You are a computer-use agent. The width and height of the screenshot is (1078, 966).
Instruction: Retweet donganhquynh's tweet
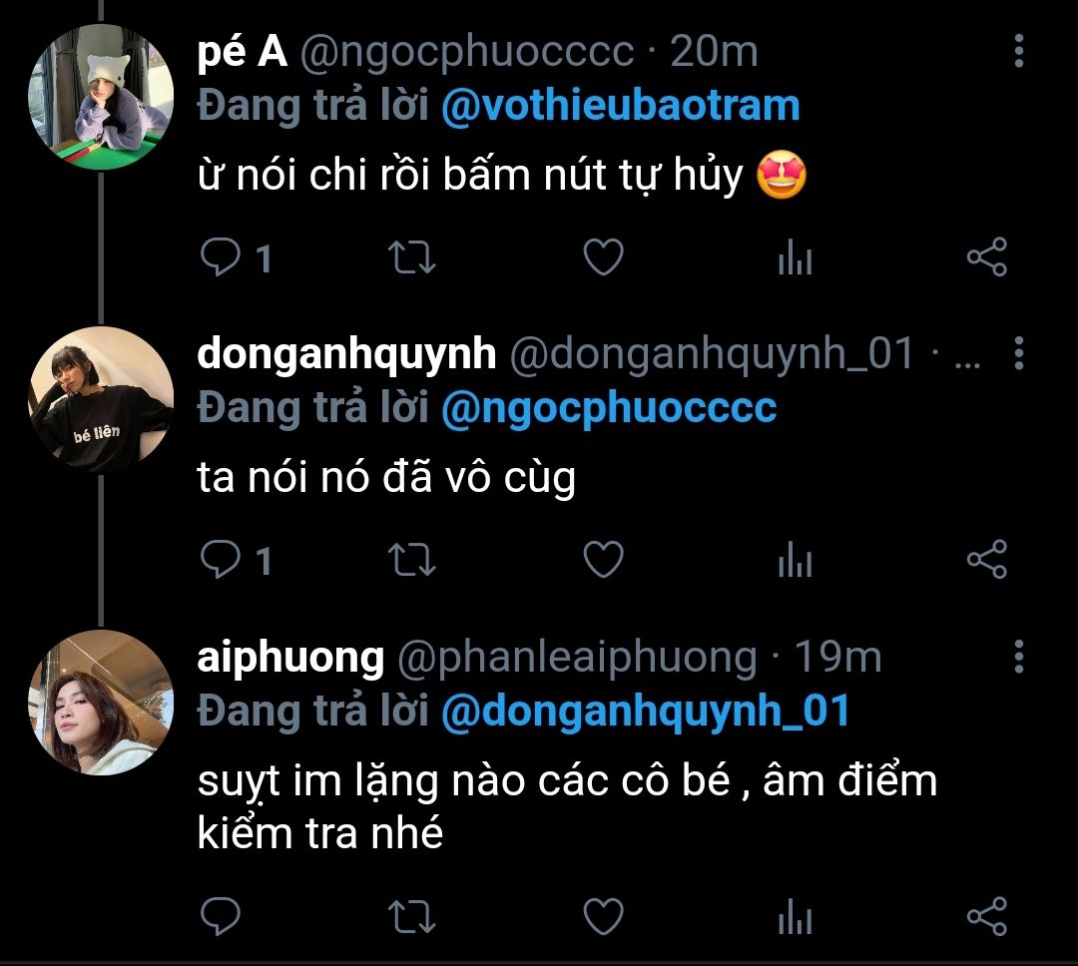pyautogui.click(x=410, y=561)
